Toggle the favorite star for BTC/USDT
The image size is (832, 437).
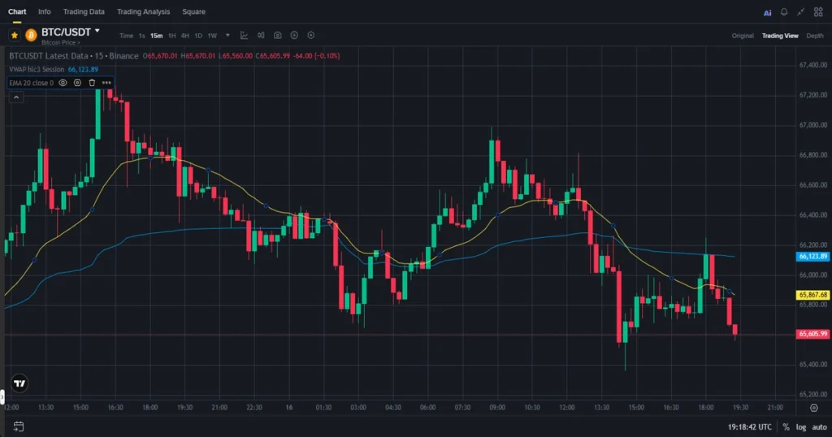(15, 35)
